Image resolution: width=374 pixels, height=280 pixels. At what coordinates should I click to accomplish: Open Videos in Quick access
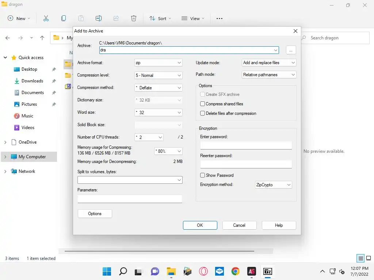point(28,128)
